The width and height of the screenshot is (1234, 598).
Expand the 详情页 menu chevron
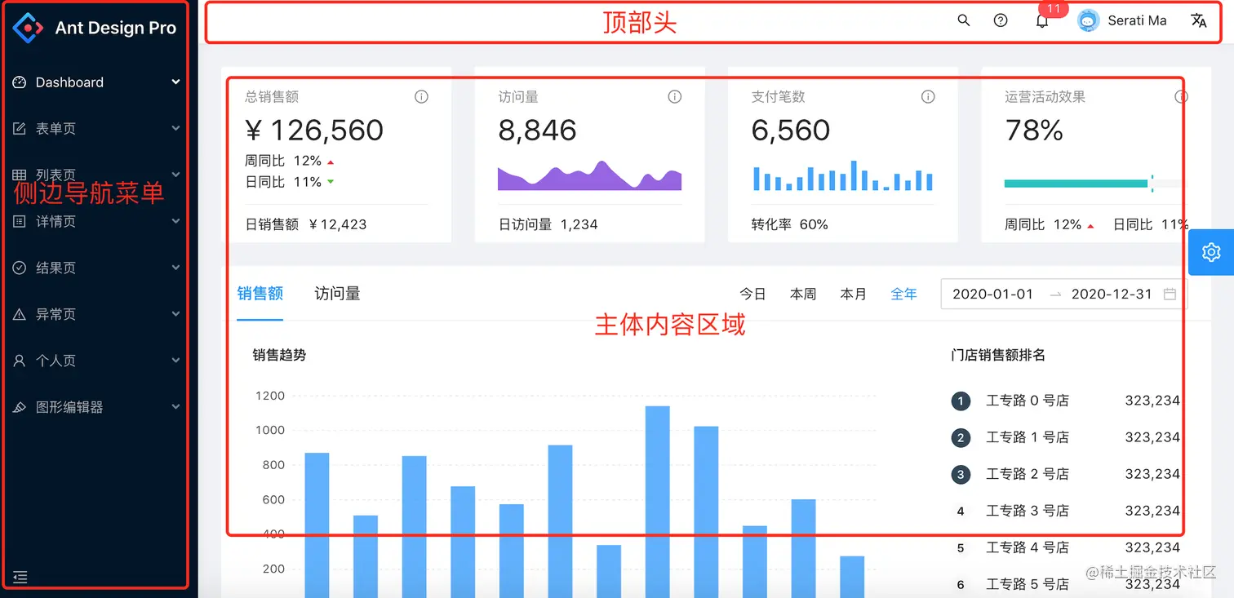click(175, 221)
